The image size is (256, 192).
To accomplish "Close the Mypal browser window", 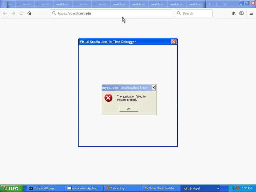I will [253, 3].
